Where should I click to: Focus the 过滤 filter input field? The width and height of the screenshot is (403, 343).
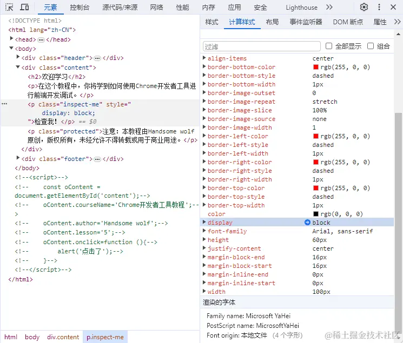tap(262, 46)
